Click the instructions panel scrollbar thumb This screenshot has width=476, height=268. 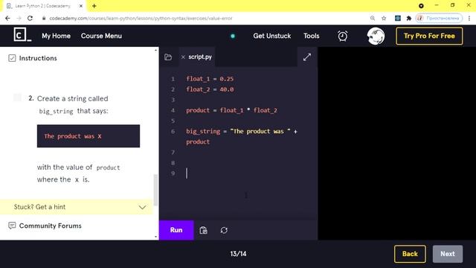(x=155, y=190)
